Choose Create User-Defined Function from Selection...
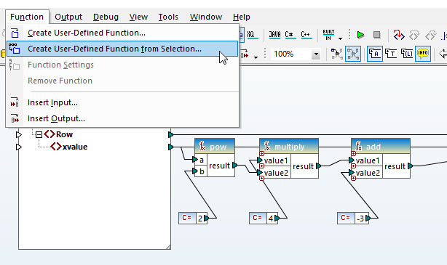The width and height of the screenshot is (447, 265). [x=122, y=49]
